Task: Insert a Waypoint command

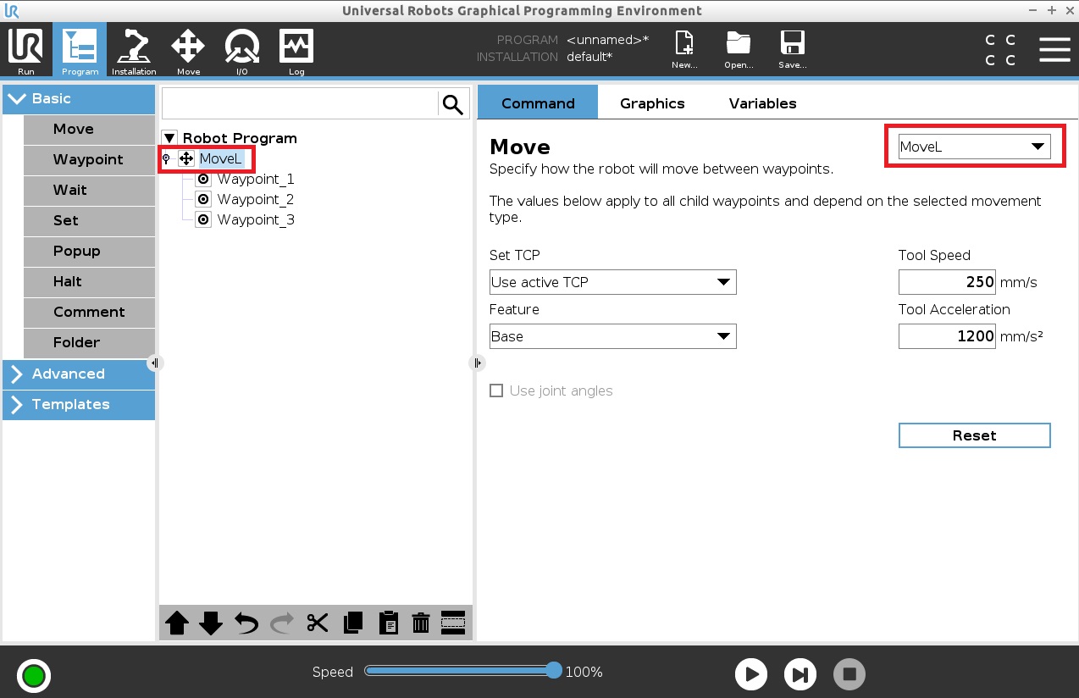Action: point(89,160)
